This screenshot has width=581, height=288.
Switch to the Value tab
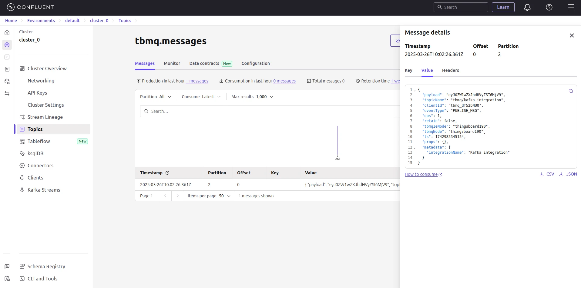tap(427, 70)
